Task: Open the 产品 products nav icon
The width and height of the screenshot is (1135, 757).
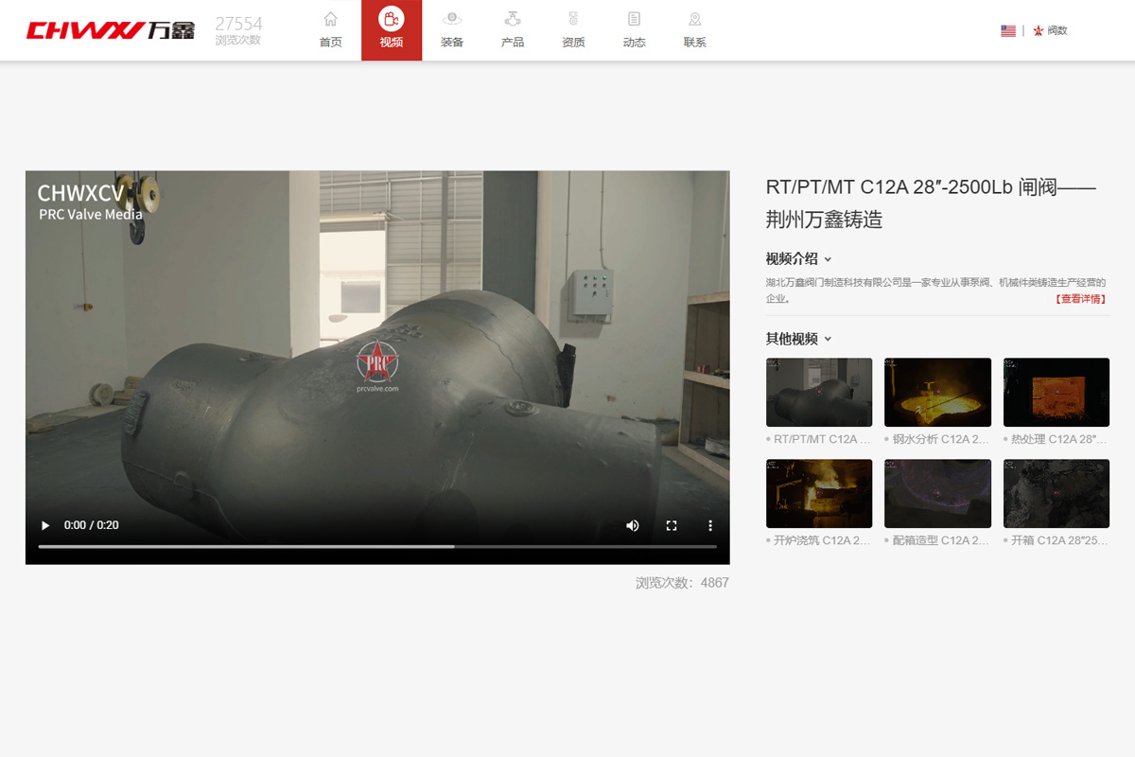Action: tap(513, 20)
